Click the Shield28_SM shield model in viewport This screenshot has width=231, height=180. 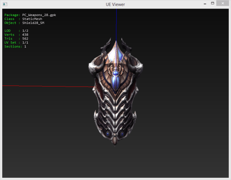(x=115, y=92)
